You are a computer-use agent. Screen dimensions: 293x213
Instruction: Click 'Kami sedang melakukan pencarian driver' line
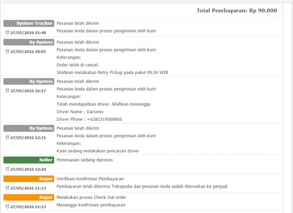98,151
